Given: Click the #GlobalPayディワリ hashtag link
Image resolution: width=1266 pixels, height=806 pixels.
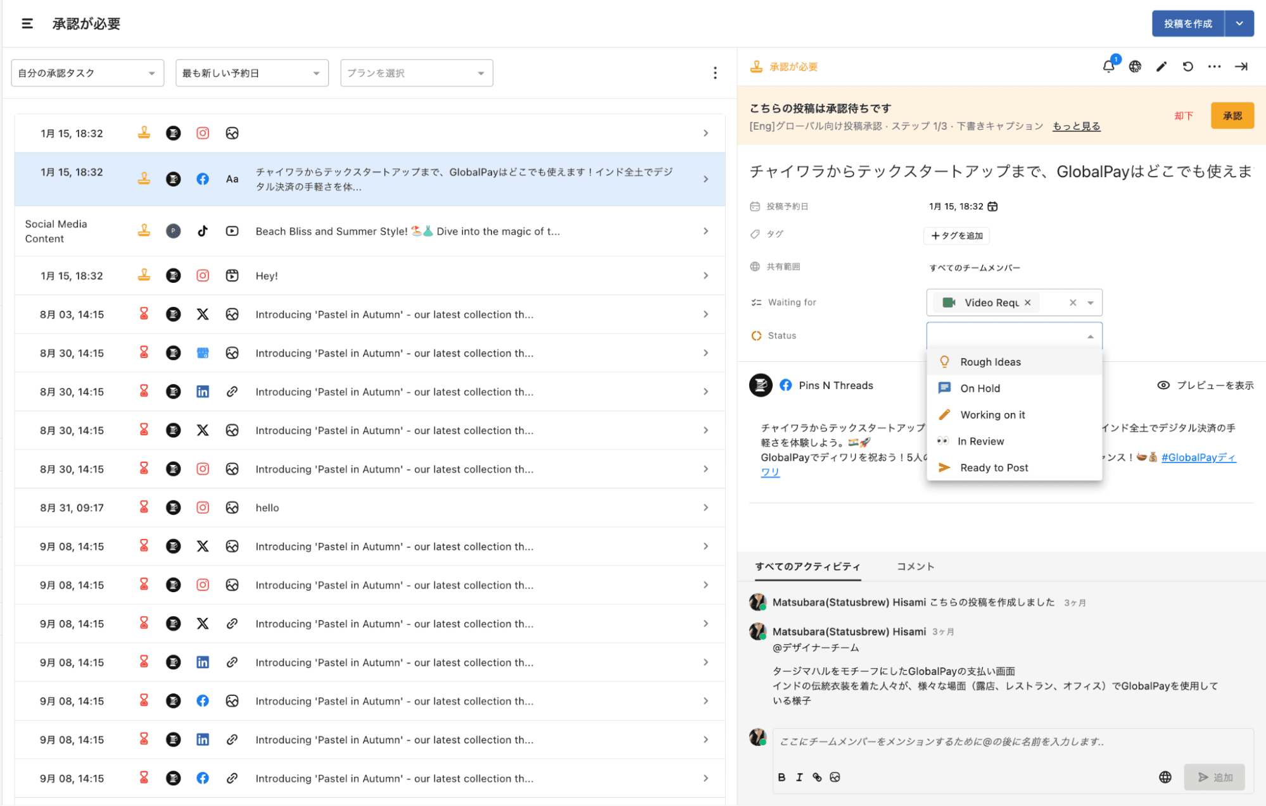Looking at the screenshot, I should 1199,457.
